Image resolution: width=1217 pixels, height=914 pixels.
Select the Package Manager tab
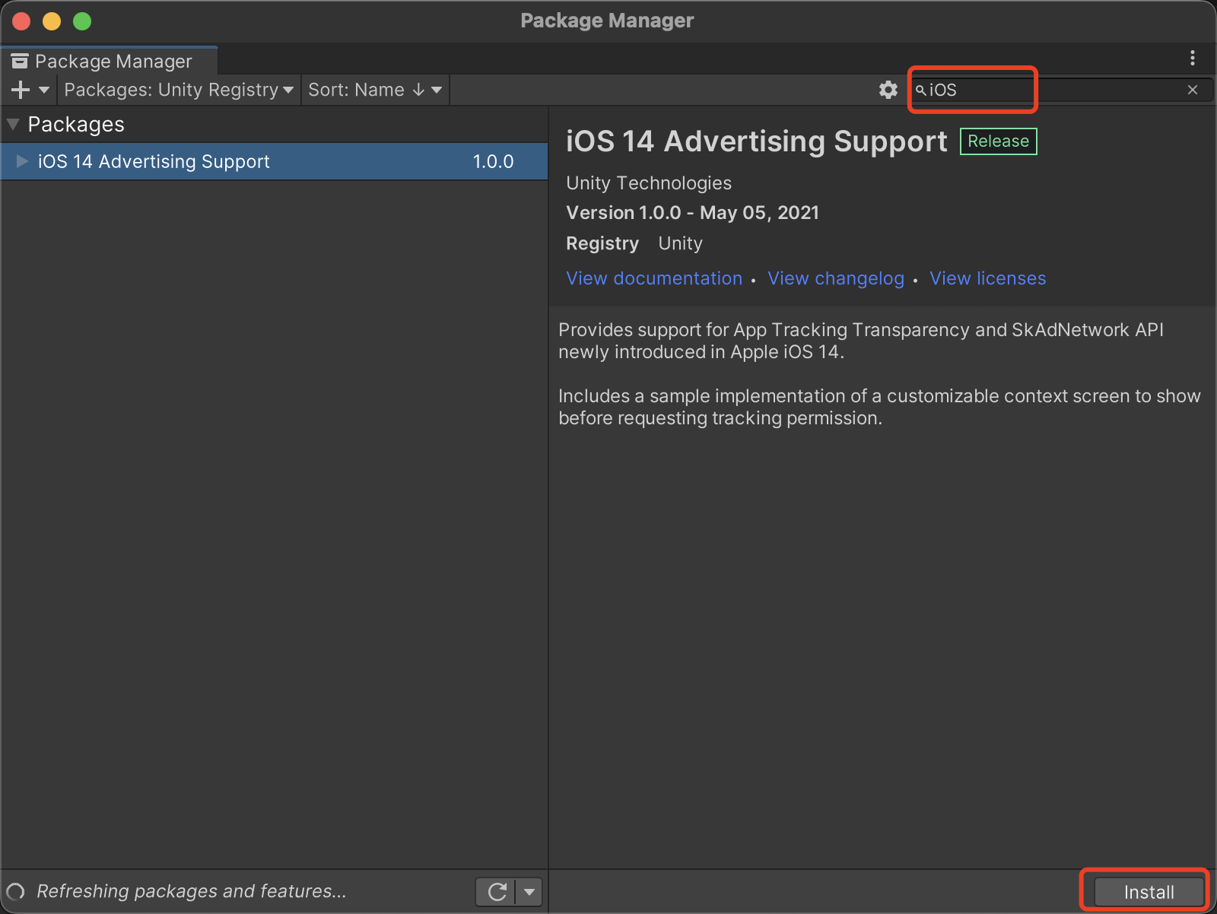110,61
